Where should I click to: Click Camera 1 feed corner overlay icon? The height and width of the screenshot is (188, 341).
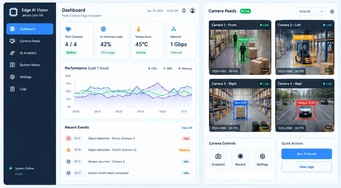pyautogui.click(x=265, y=71)
